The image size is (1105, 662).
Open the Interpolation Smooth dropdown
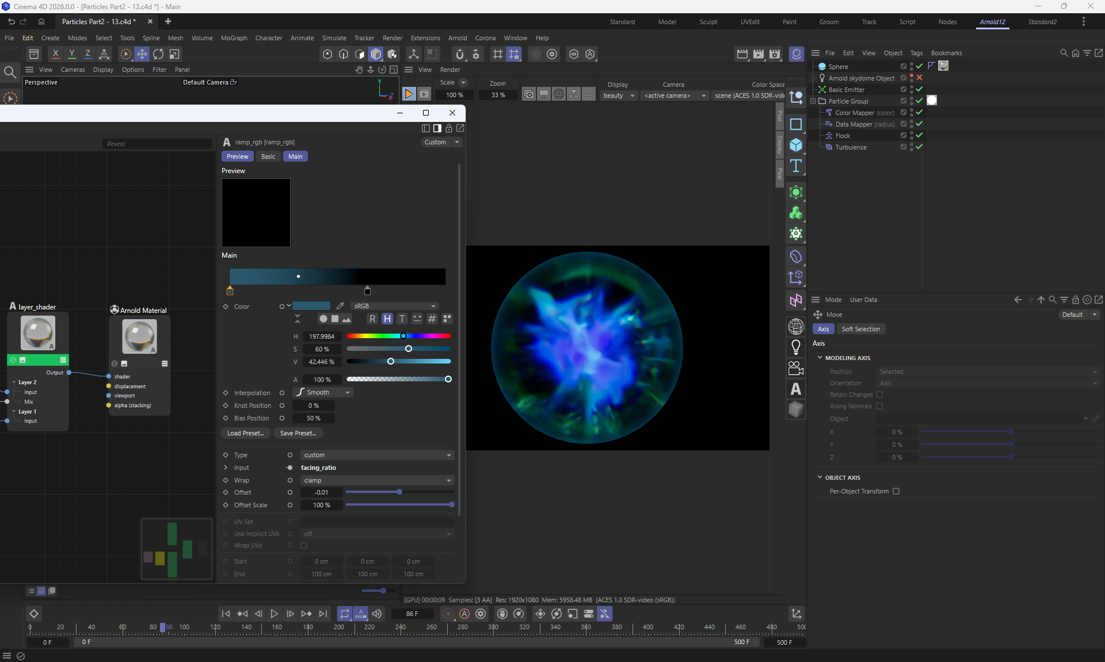tap(323, 392)
